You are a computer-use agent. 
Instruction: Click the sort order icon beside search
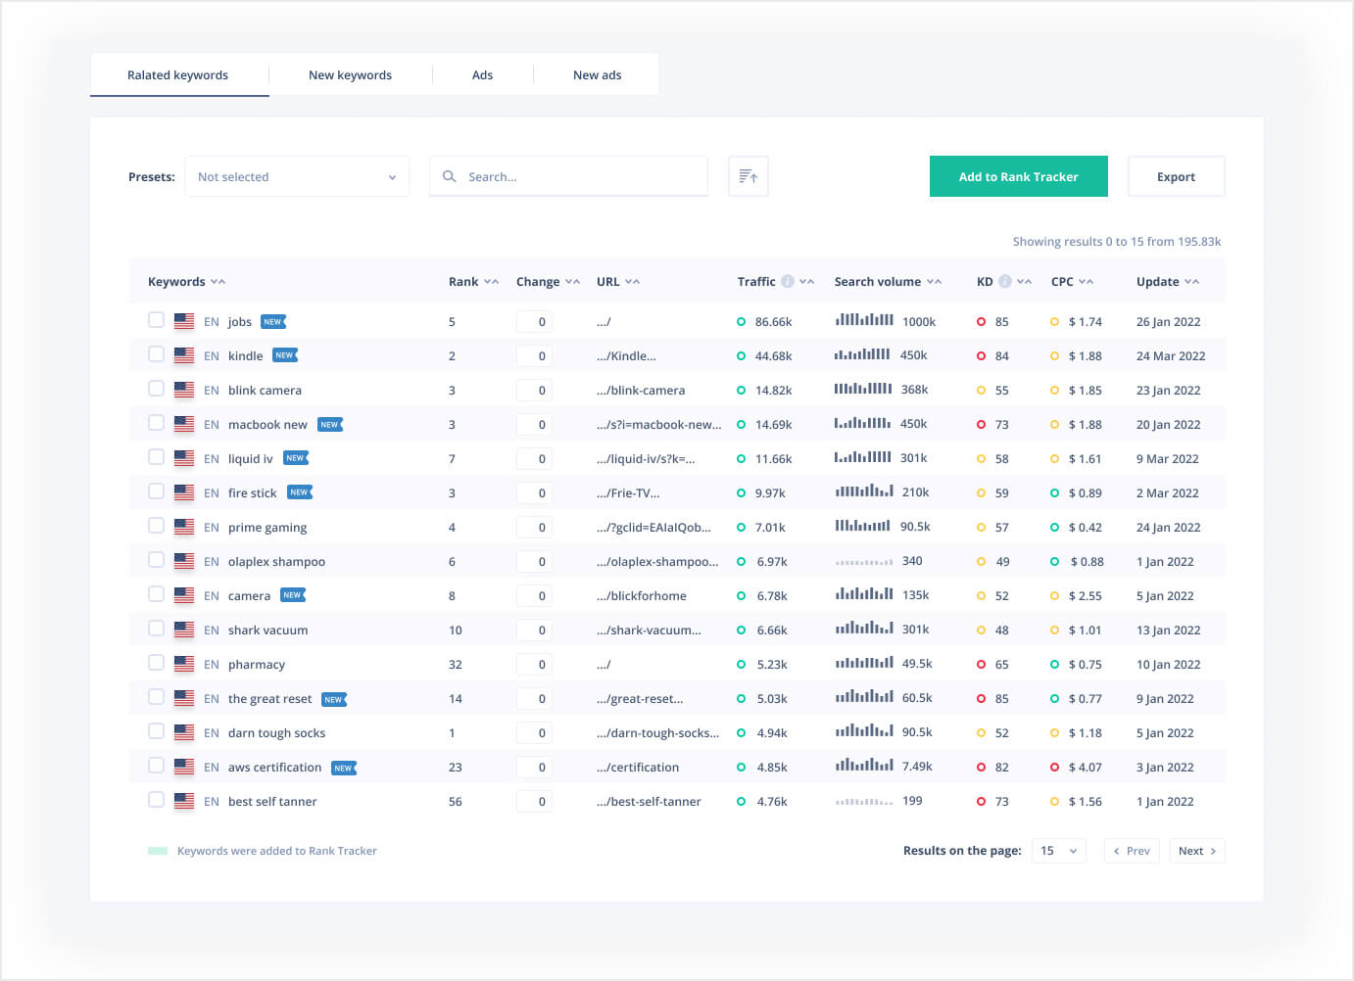[749, 176]
